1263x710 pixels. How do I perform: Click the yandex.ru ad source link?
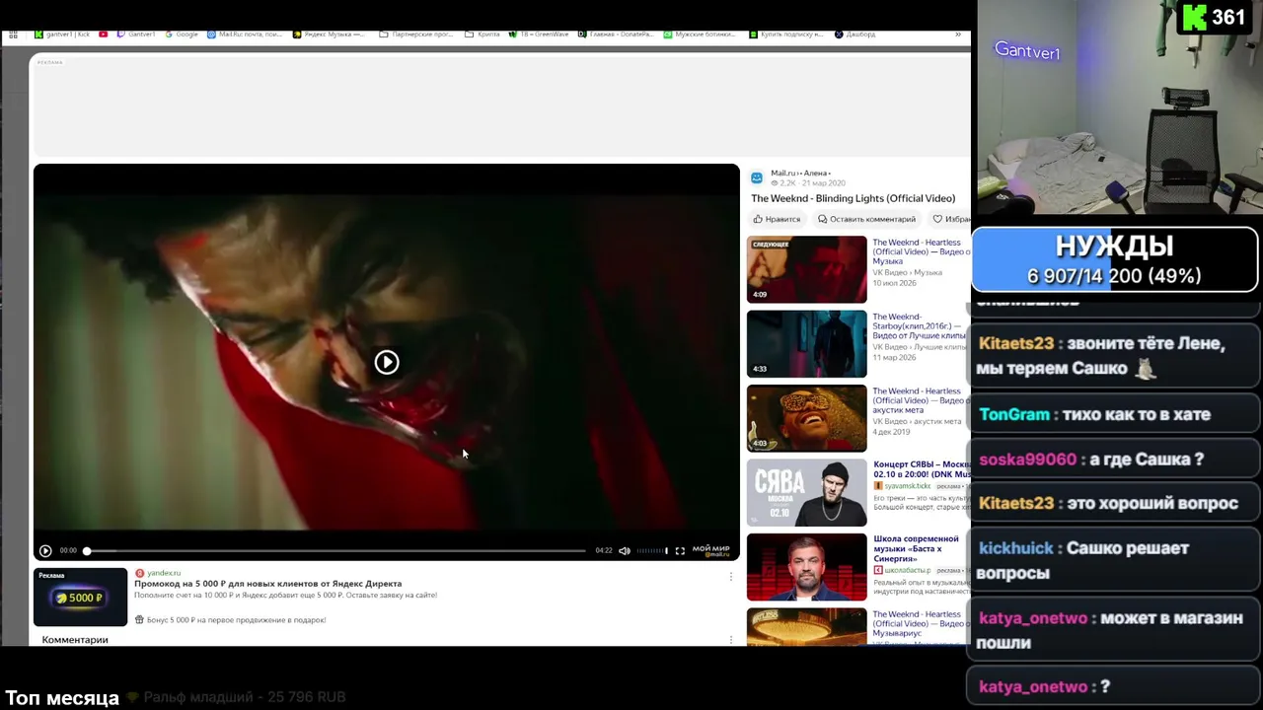tap(164, 573)
